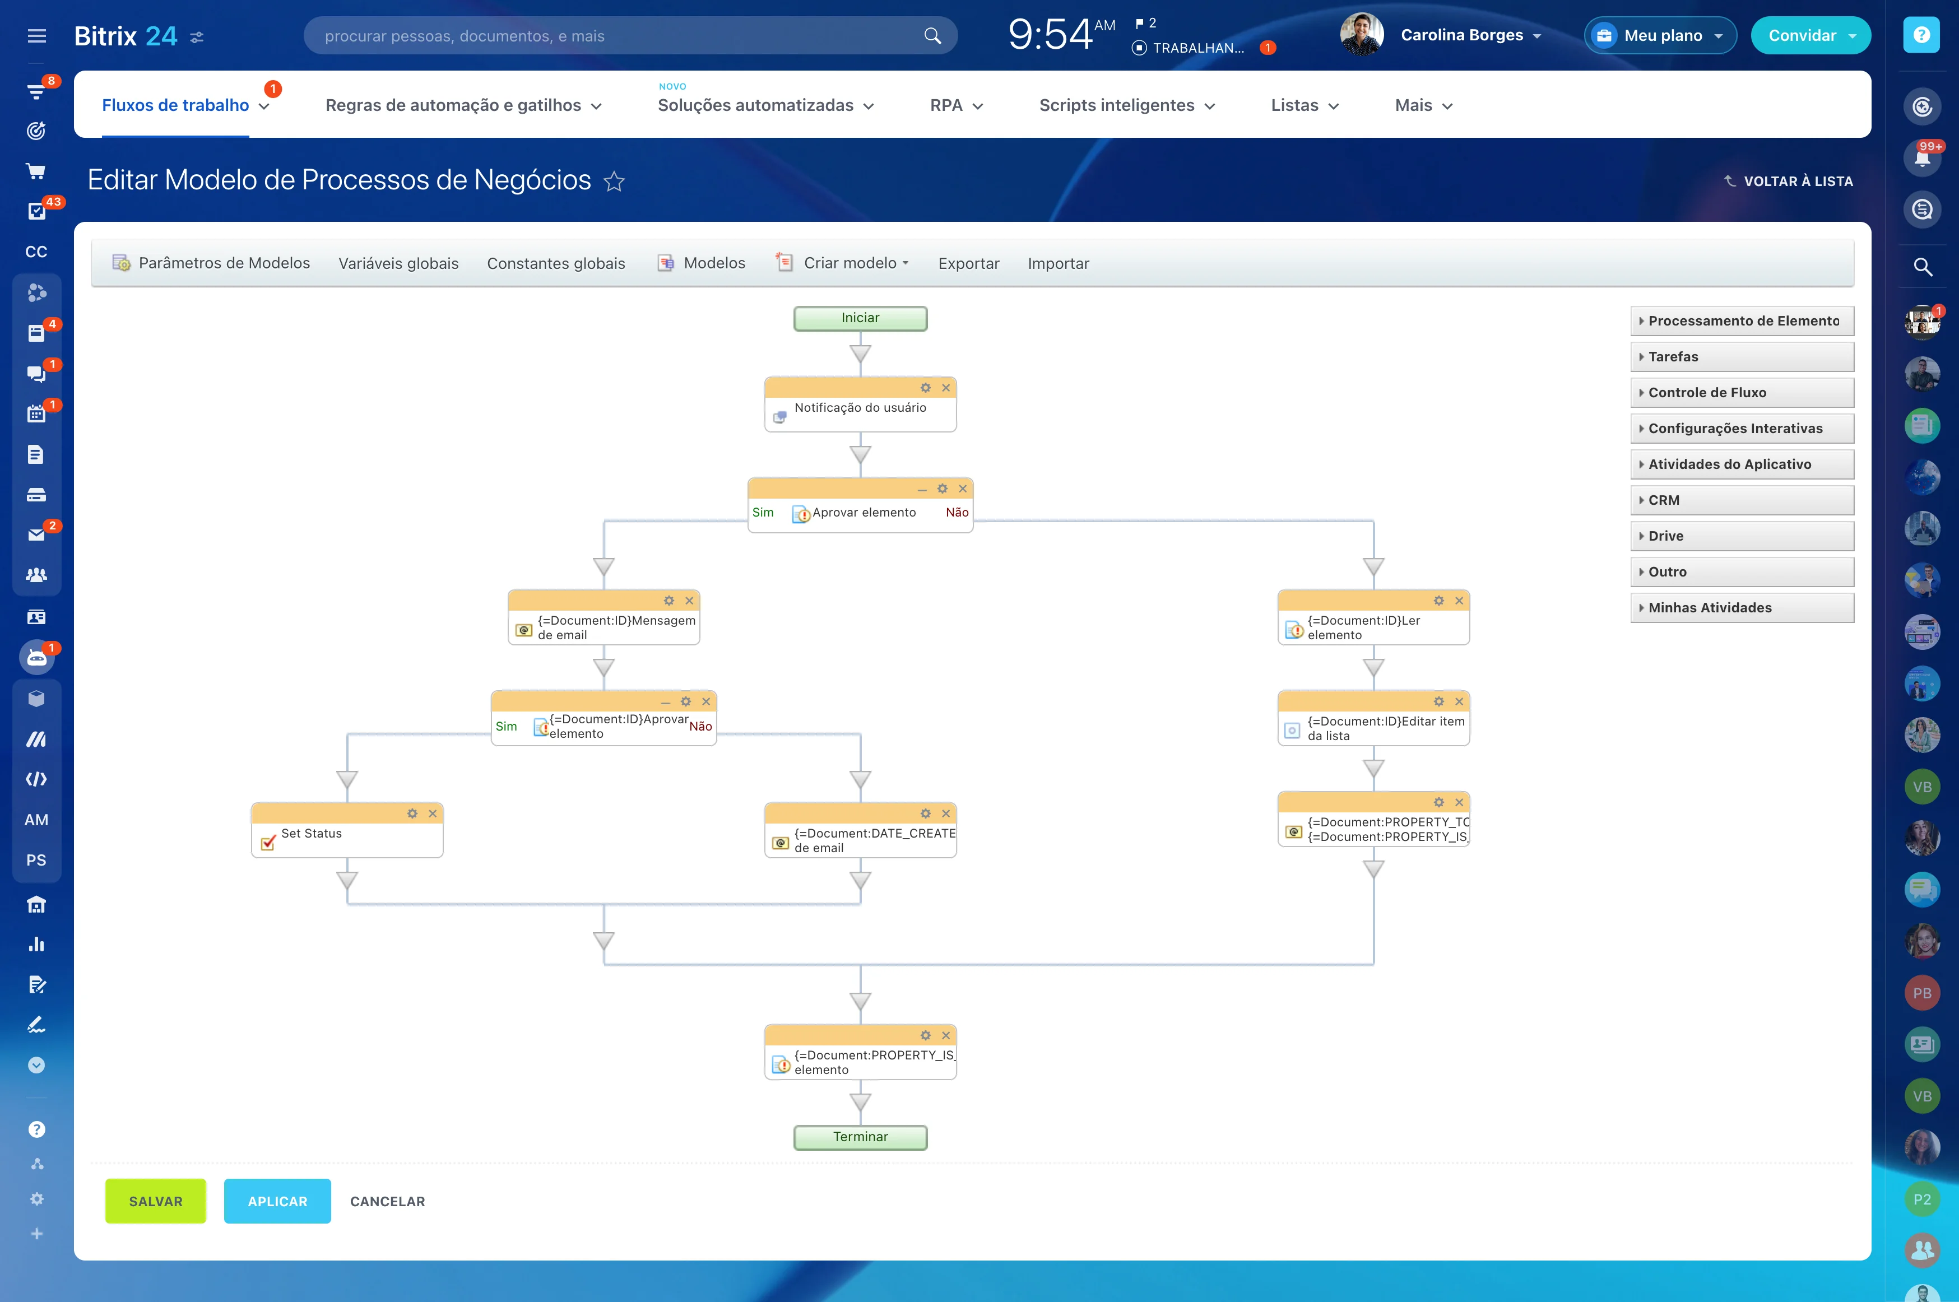Screen dimensions: 1959x1302
Task: Click inside the search input field
Action: (x=581, y=36)
